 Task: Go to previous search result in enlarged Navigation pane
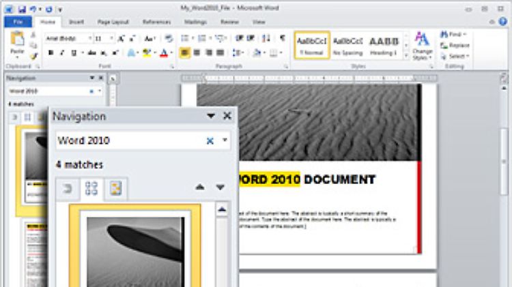200,187
